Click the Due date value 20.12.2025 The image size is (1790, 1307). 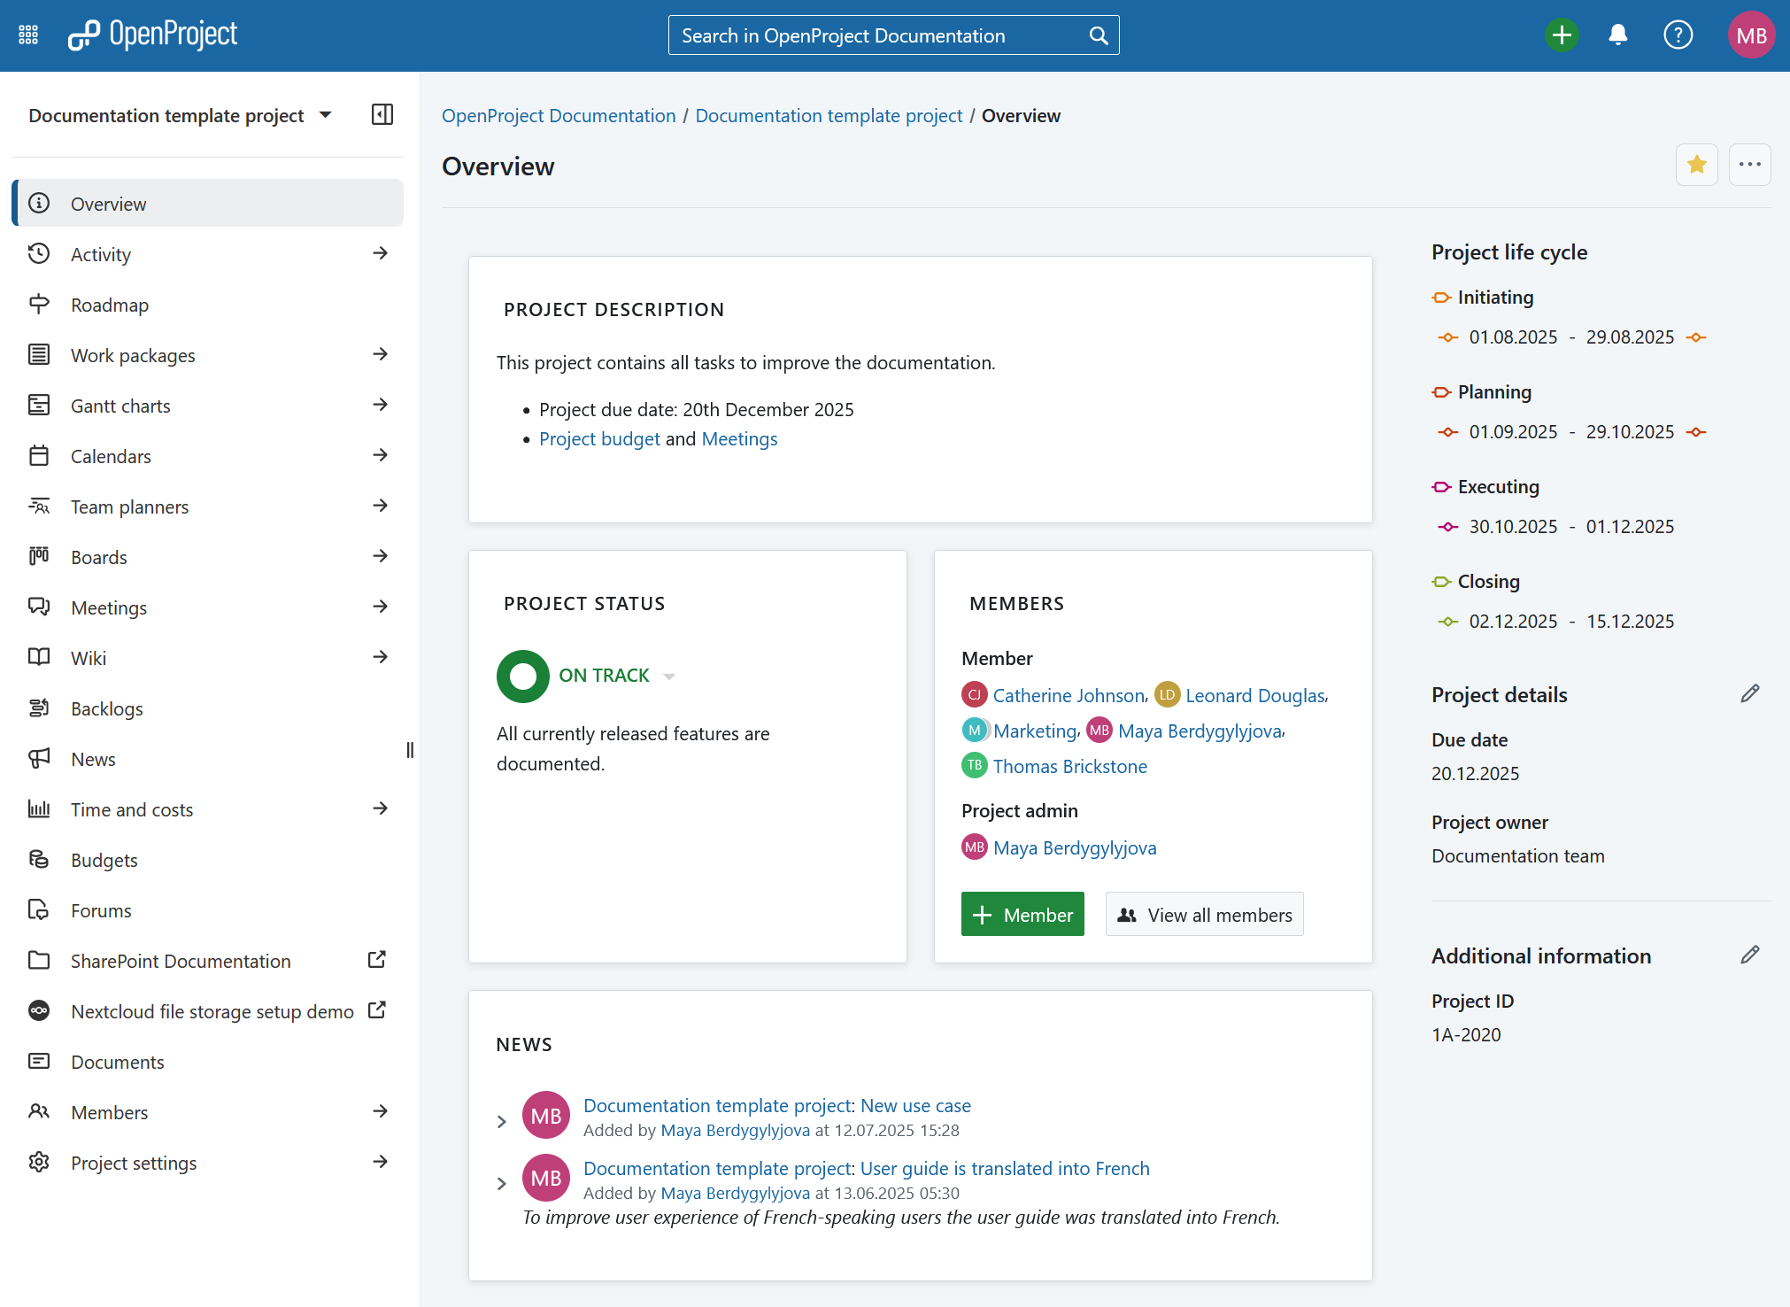(1475, 774)
